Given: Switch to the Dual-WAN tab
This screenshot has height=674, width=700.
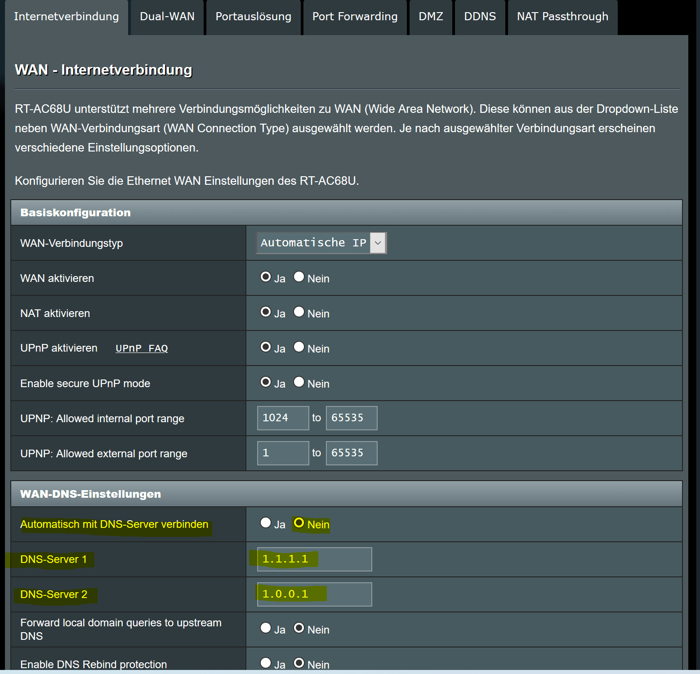Looking at the screenshot, I should coord(167,17).
